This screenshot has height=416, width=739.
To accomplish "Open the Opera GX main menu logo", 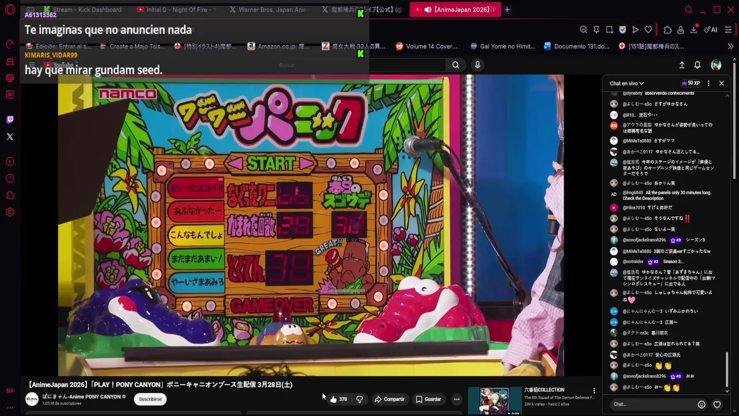I will (10, 10).
